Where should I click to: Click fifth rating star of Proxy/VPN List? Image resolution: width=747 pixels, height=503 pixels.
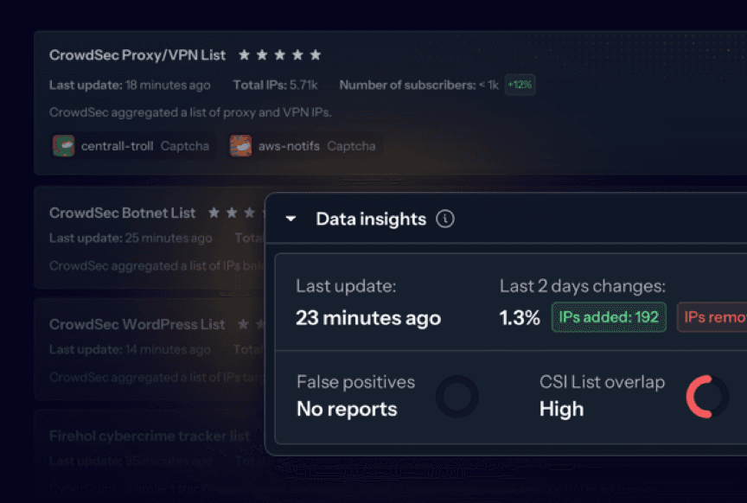coord(315,55)
